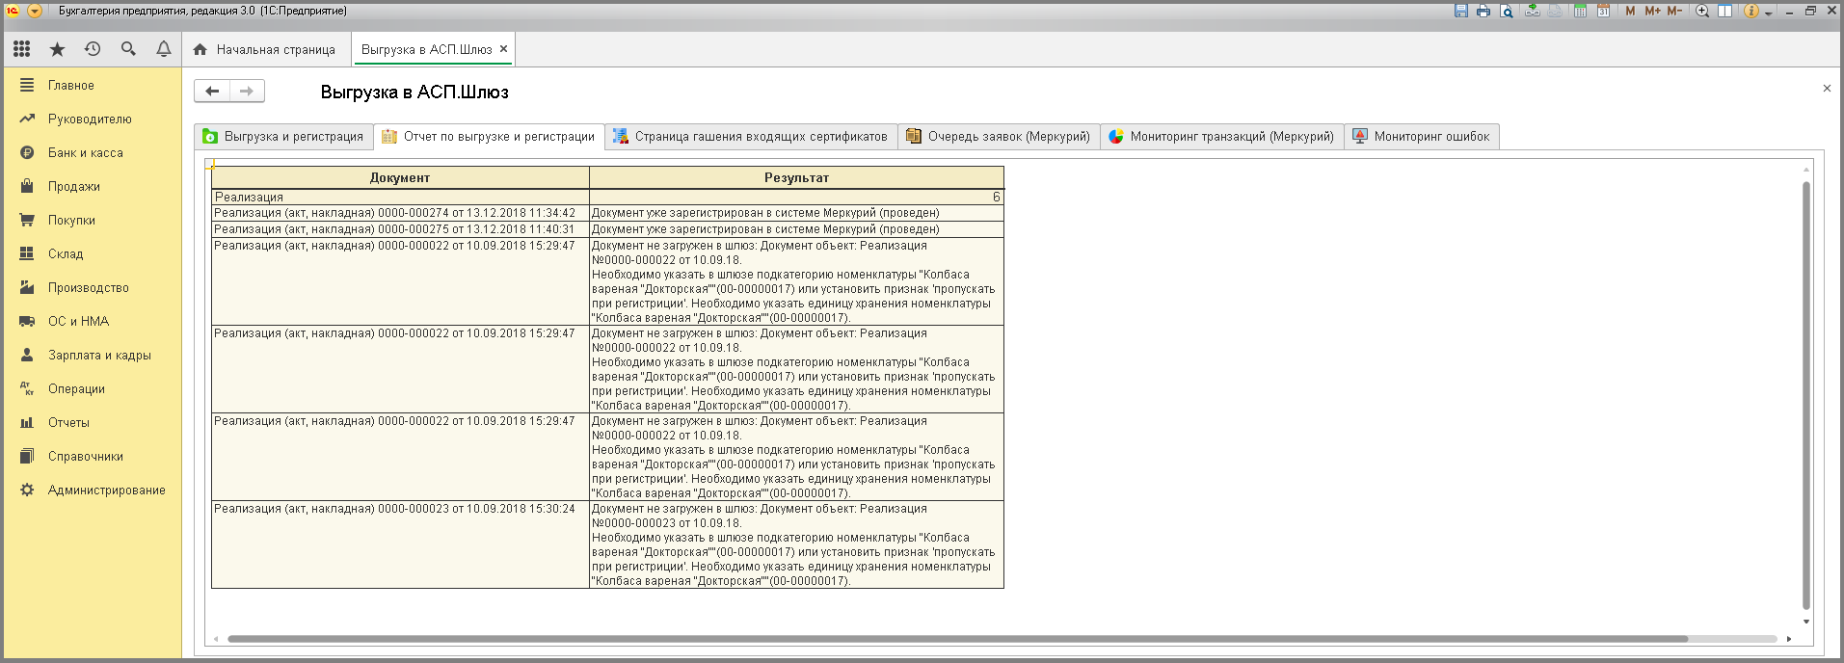
Task: Open the sections menu grid icon
Action: point(21,49)
